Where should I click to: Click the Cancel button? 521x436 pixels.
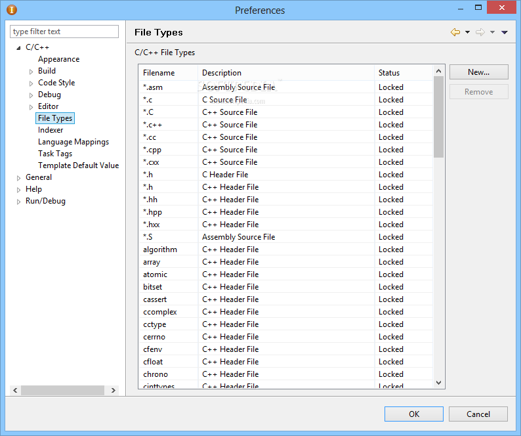[478, 414]
